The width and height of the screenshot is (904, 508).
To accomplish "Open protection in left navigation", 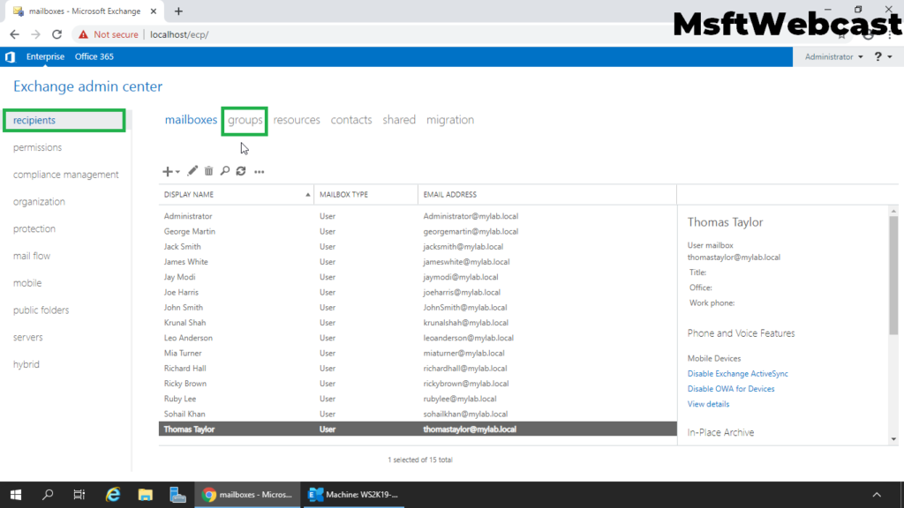I will [34, 228].
